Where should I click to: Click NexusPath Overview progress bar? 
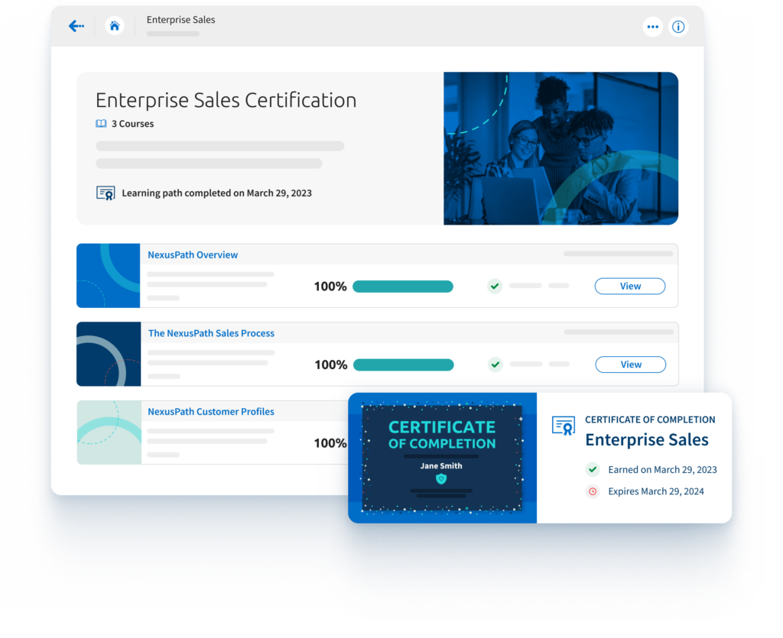point(403,287)
